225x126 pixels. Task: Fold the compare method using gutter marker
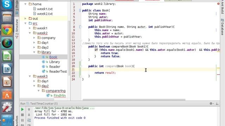[x=81, y=66]
